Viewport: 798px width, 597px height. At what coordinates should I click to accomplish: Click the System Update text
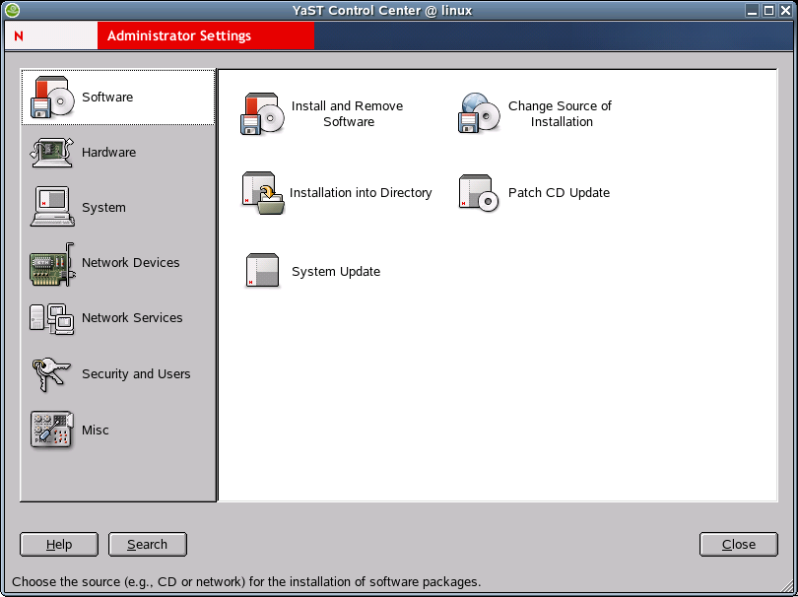pyautogui.click(x=336, y=271)
